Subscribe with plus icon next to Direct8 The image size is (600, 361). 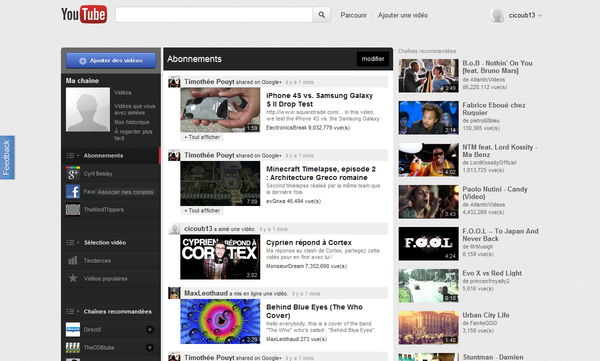[149, 329]
